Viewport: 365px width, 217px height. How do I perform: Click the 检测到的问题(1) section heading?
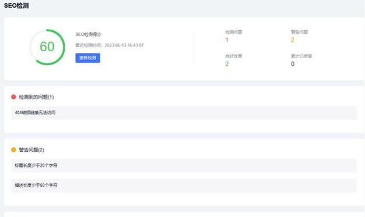click(x=36, y=97)
